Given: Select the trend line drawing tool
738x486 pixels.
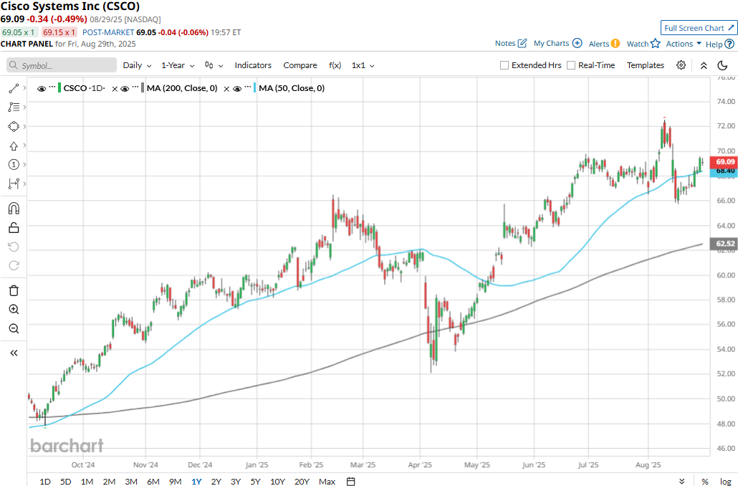Looking at the screenshot, I should (14, 88).
